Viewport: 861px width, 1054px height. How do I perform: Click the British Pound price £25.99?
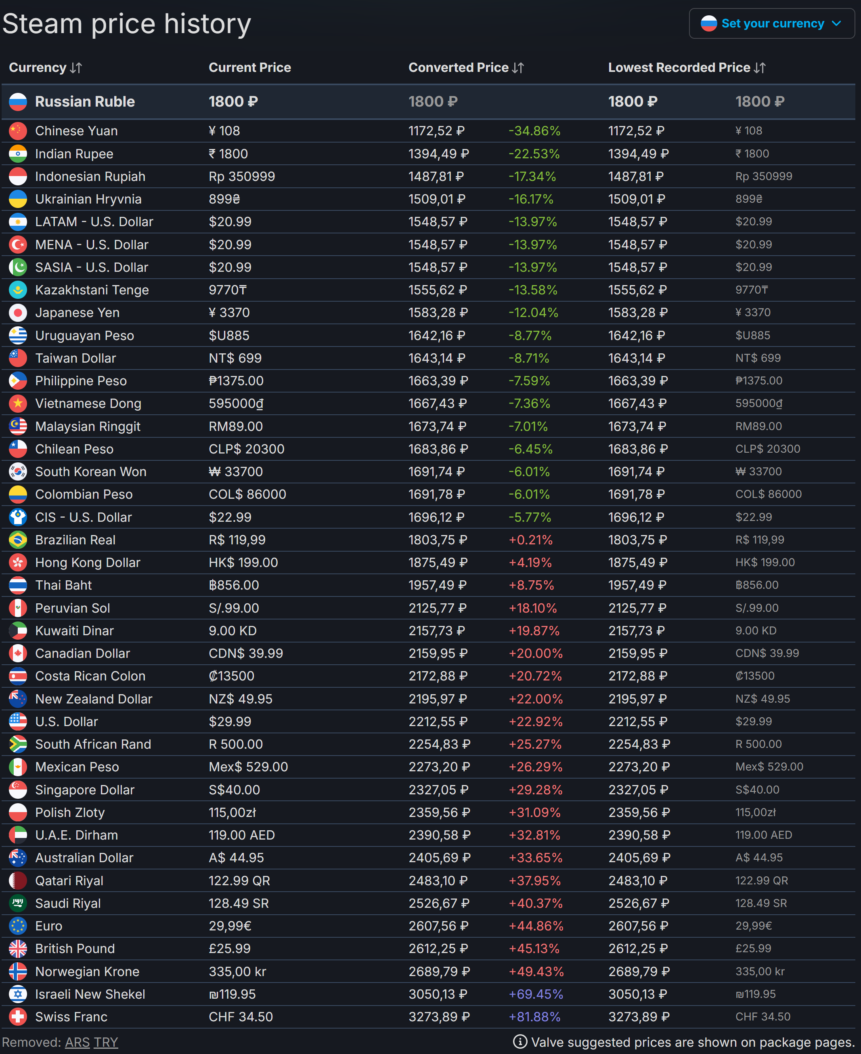[x=230, y=949]
